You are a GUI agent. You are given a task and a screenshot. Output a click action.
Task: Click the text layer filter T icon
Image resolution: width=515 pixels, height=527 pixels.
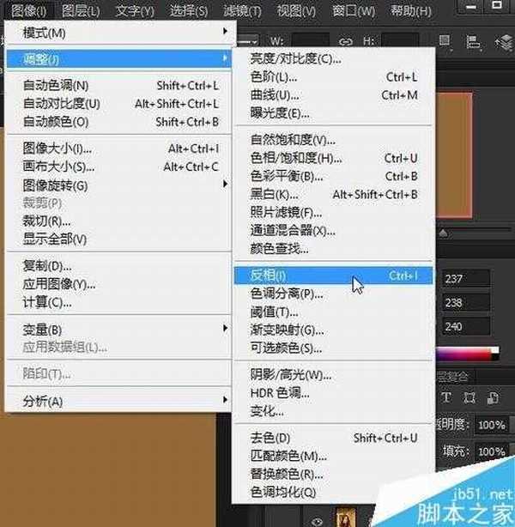pyautogui.click(x=447, y=397)
